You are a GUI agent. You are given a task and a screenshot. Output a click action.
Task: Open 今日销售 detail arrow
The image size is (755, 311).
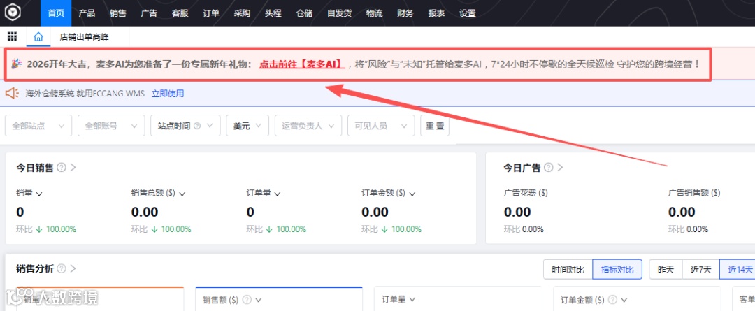coord(73,168)
